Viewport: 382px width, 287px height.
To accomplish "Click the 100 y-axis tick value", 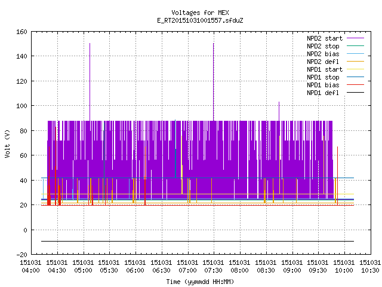I will [21, 106].
